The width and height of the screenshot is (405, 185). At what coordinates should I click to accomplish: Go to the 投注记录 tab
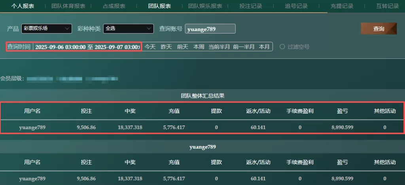pyautogui.click(x=250, y=6)
